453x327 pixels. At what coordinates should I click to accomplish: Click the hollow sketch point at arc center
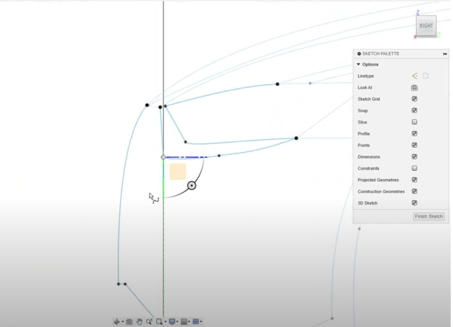pos(163,157)
